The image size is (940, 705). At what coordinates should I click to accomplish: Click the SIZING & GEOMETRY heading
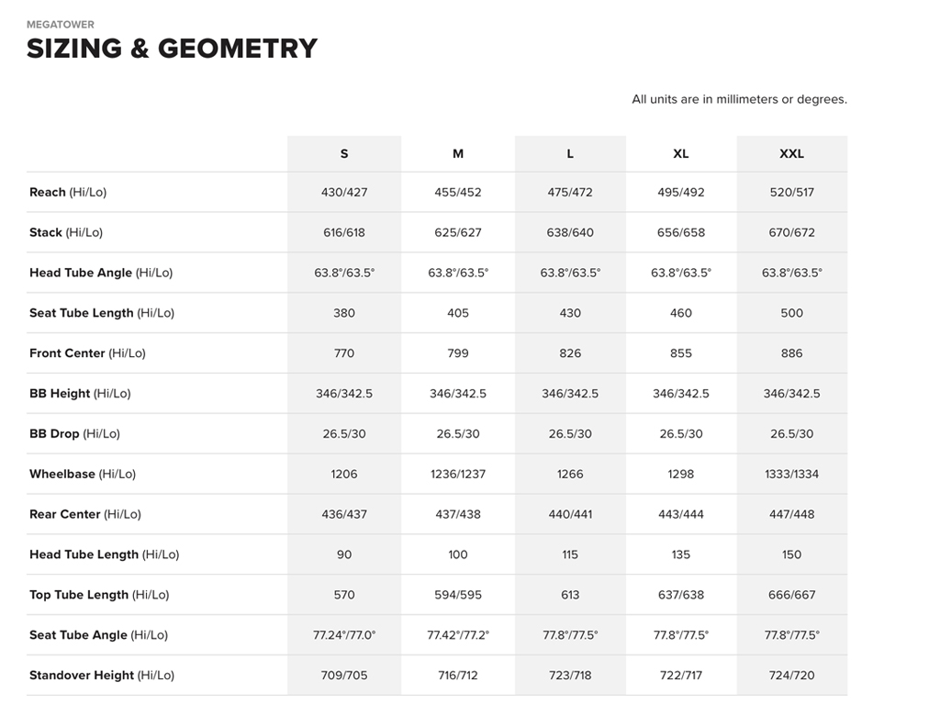[172, 49]
